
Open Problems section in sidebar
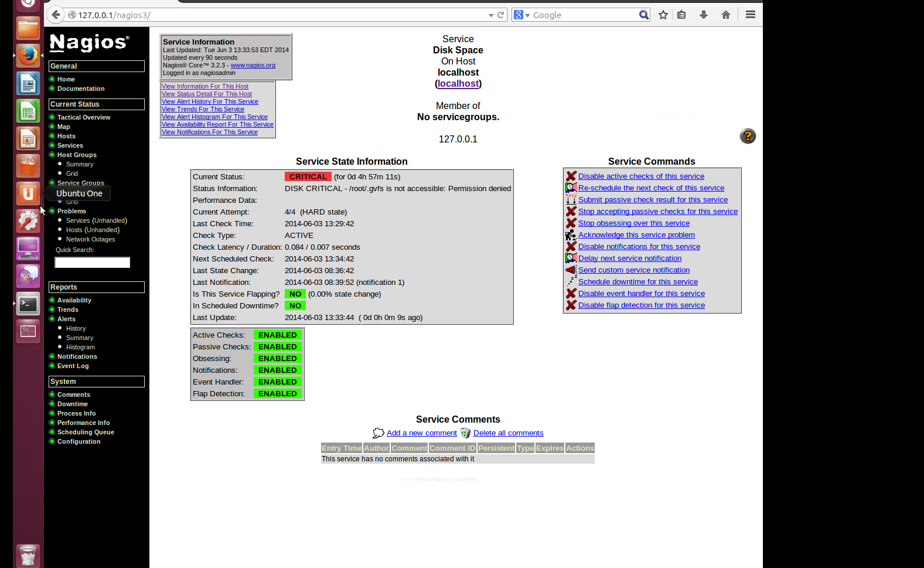71,211
